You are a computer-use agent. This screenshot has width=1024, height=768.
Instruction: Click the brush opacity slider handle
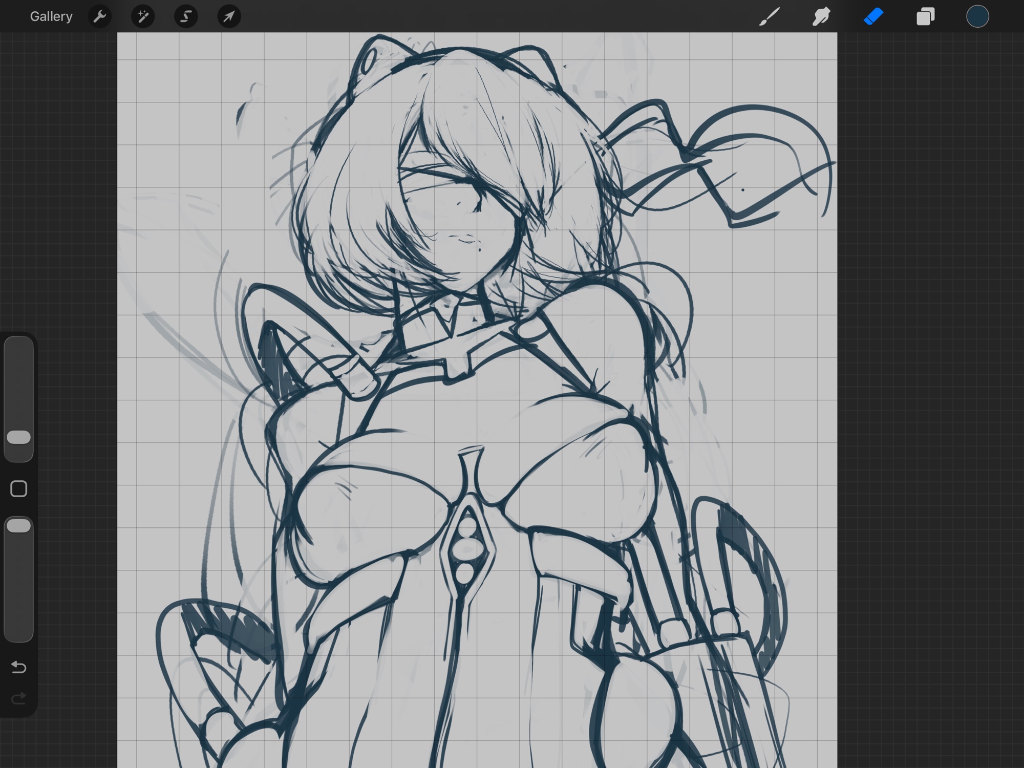coord(19,526)
